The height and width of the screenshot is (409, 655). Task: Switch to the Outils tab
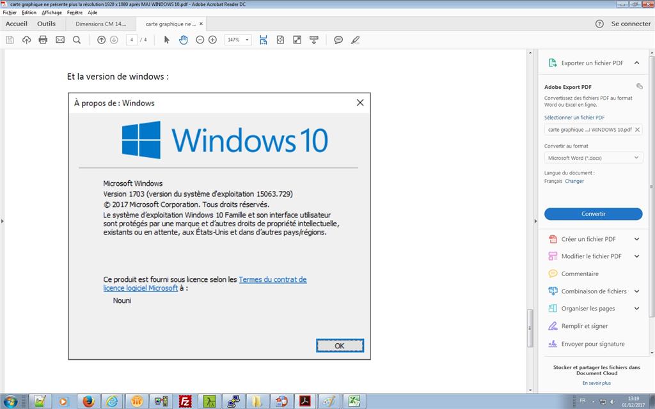coord(46,24)
